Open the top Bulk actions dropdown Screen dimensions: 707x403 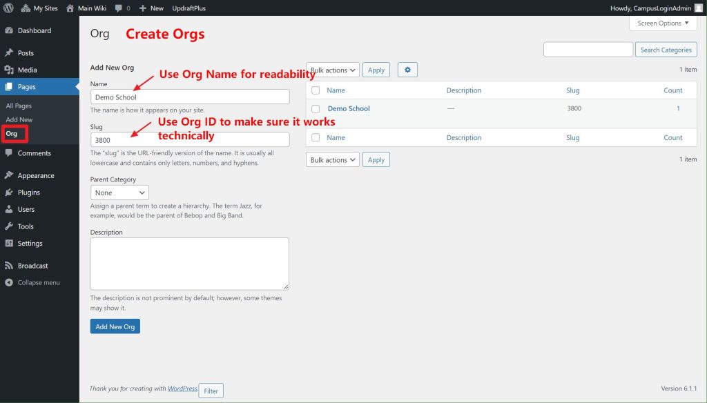click(x=333, y=70)
